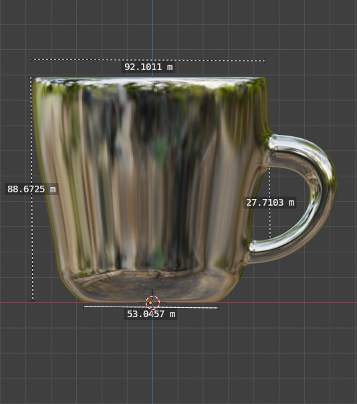Click the 92.1011 m width measurement label
357x404 pixels.
(148, 67)
